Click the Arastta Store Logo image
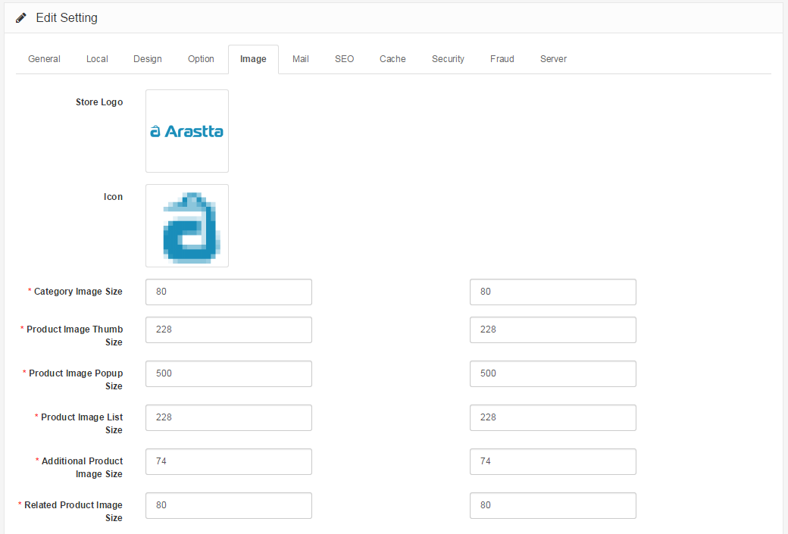Image resolution: width=788 pixels, height=534 pixels. click(187, 131)
